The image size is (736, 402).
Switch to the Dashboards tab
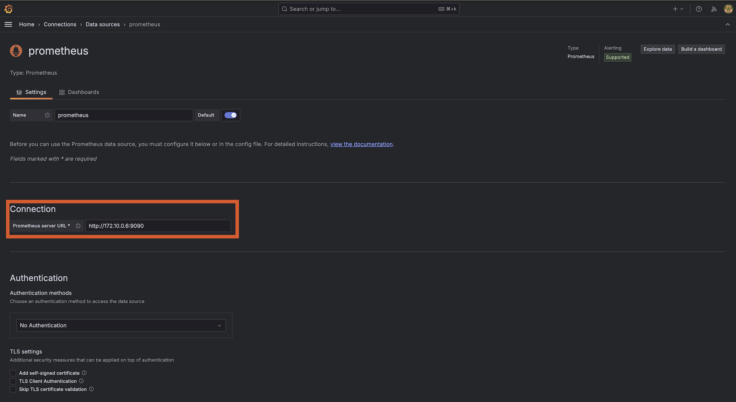(79, 92)
